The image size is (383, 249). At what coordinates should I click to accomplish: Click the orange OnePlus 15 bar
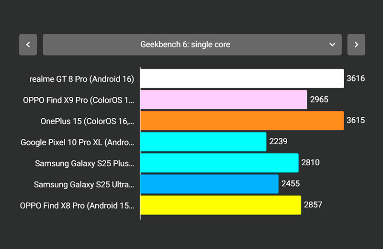pos(242,121)
